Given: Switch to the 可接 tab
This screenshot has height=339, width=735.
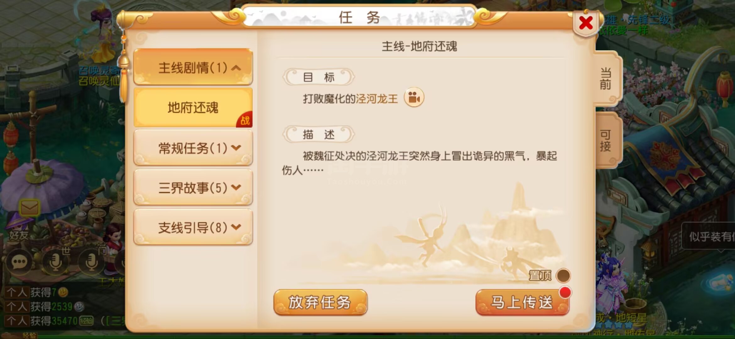Looking at the screenshot, I should (x=607, y=141).
